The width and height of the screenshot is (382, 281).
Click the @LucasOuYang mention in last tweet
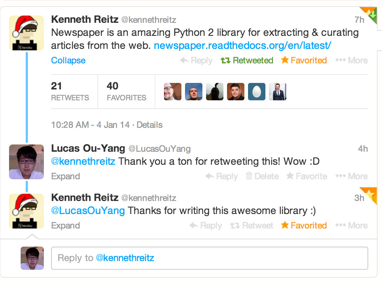click(88, 210)
